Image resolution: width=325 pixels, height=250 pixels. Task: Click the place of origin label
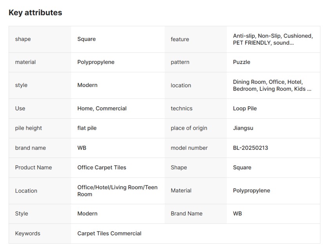pyautogui.click(x=189, y=128)
